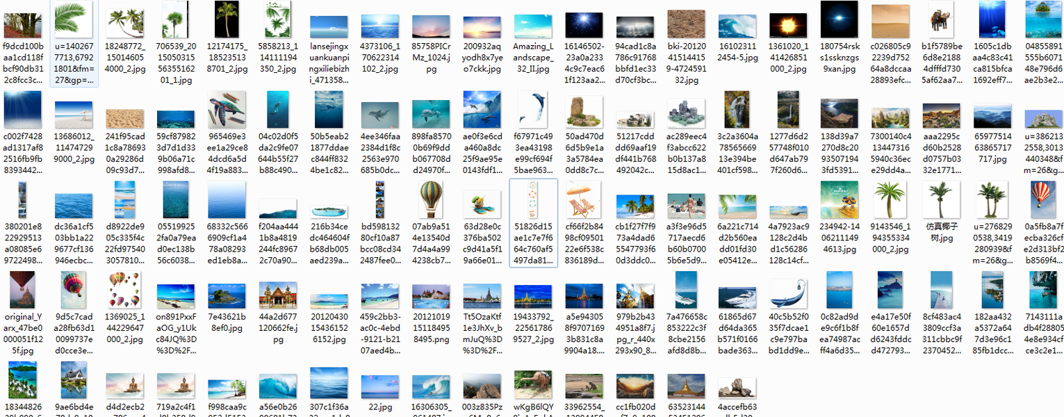Screen dimensions: 1064x417
Task: Select file name starting 459c2bb3-ac0c-4ebd
Action: click(x=380, y=334)
